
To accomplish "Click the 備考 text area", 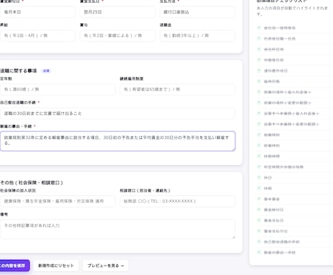I will click(x=117, y=229).
